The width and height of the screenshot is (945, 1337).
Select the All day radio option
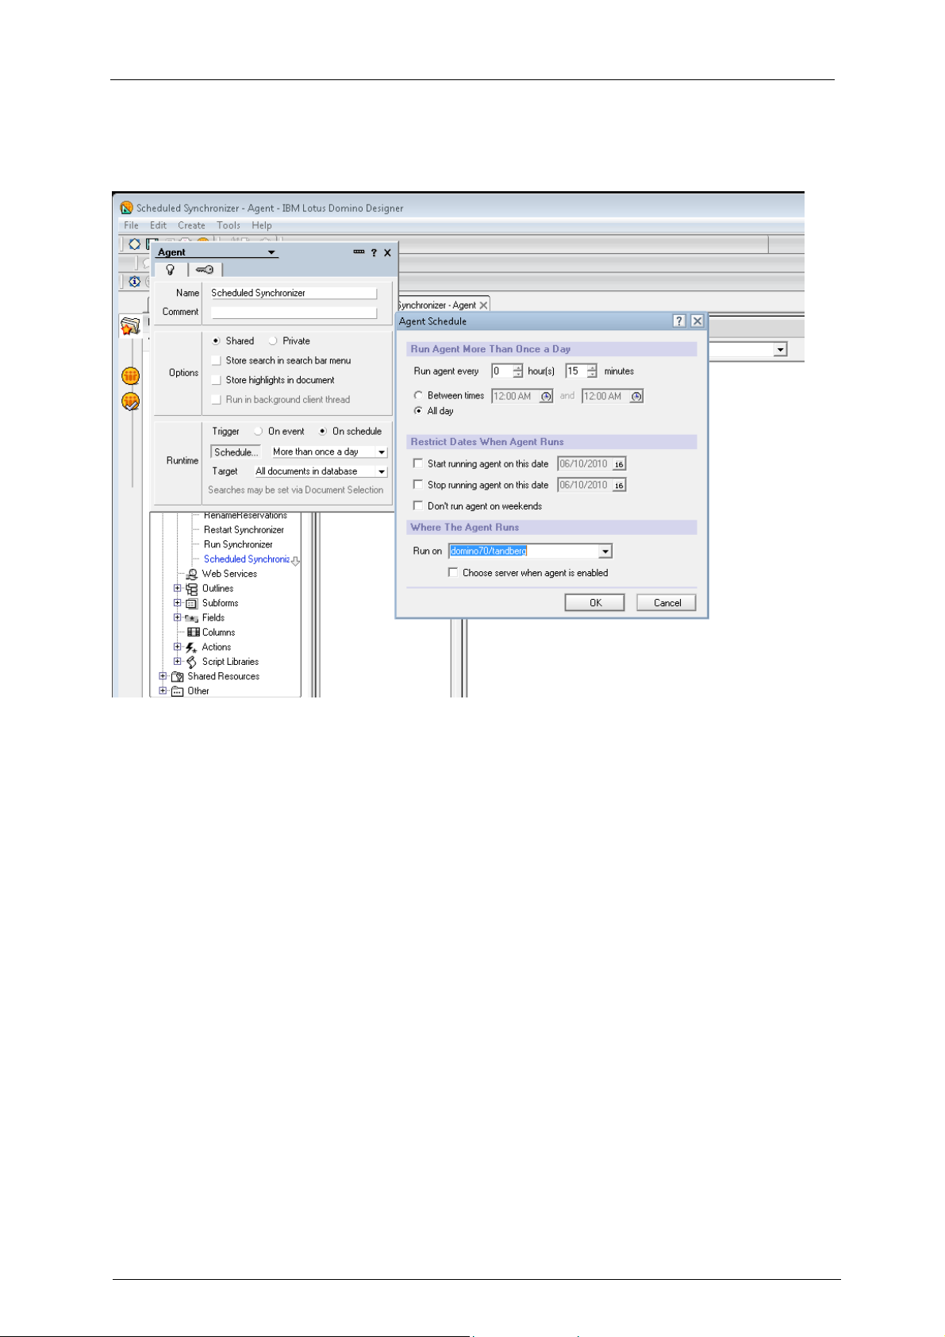(x=418, y=411)
